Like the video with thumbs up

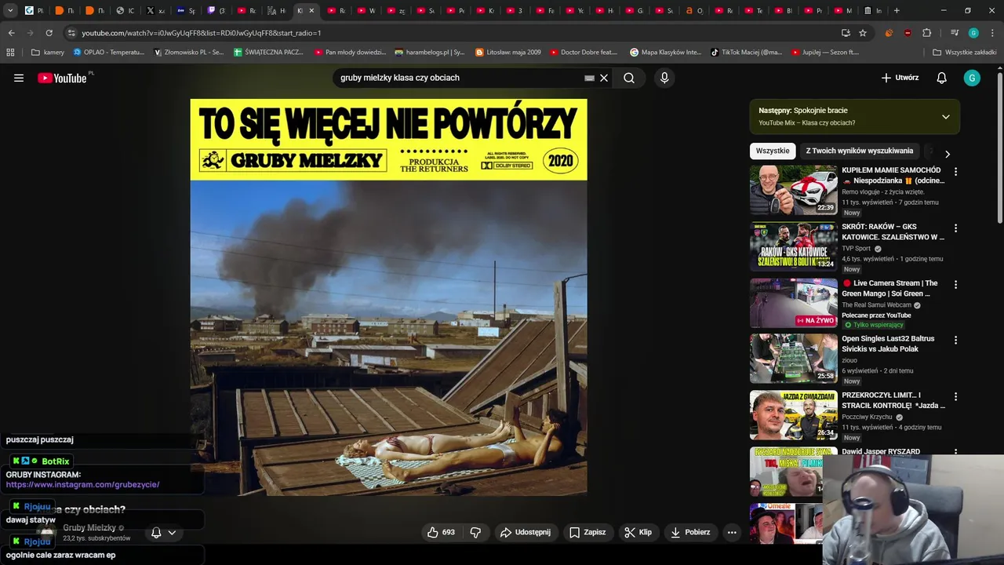pos(440,532)
